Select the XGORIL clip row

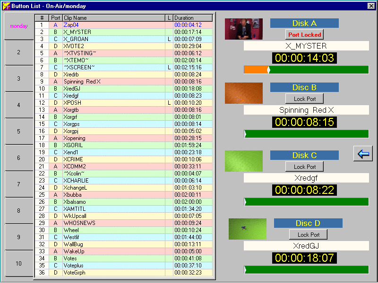[x=113, y=145]
